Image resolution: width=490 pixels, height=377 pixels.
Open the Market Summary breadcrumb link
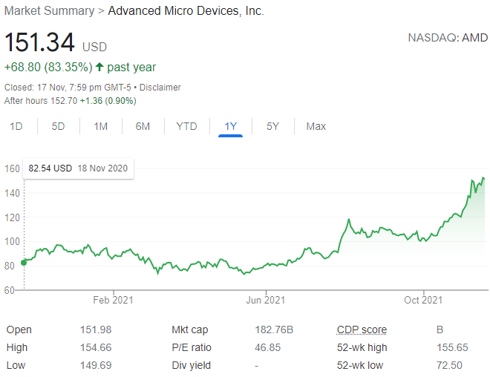coord(49,11)
